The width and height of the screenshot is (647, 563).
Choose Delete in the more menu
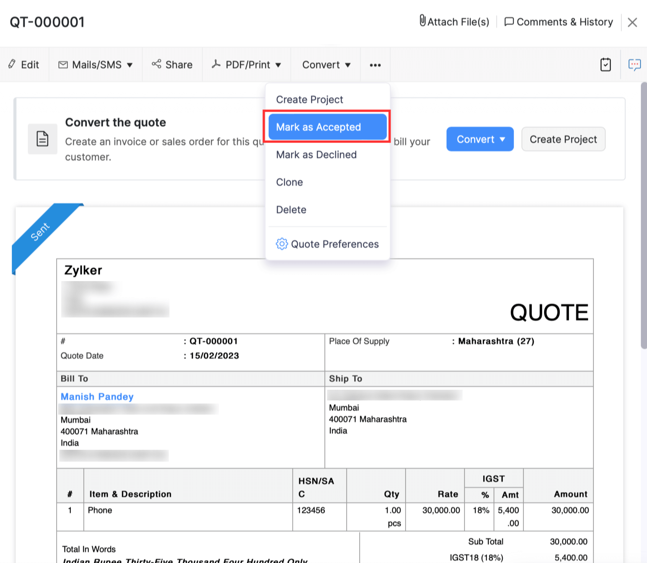291,210
